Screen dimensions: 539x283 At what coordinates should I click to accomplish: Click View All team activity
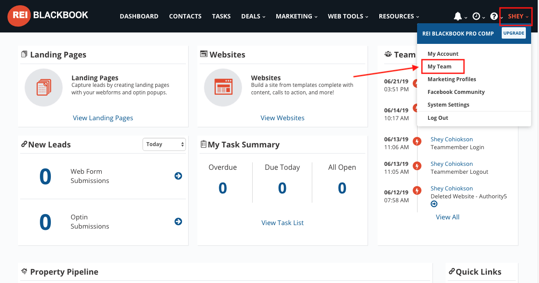coord(448,217)
